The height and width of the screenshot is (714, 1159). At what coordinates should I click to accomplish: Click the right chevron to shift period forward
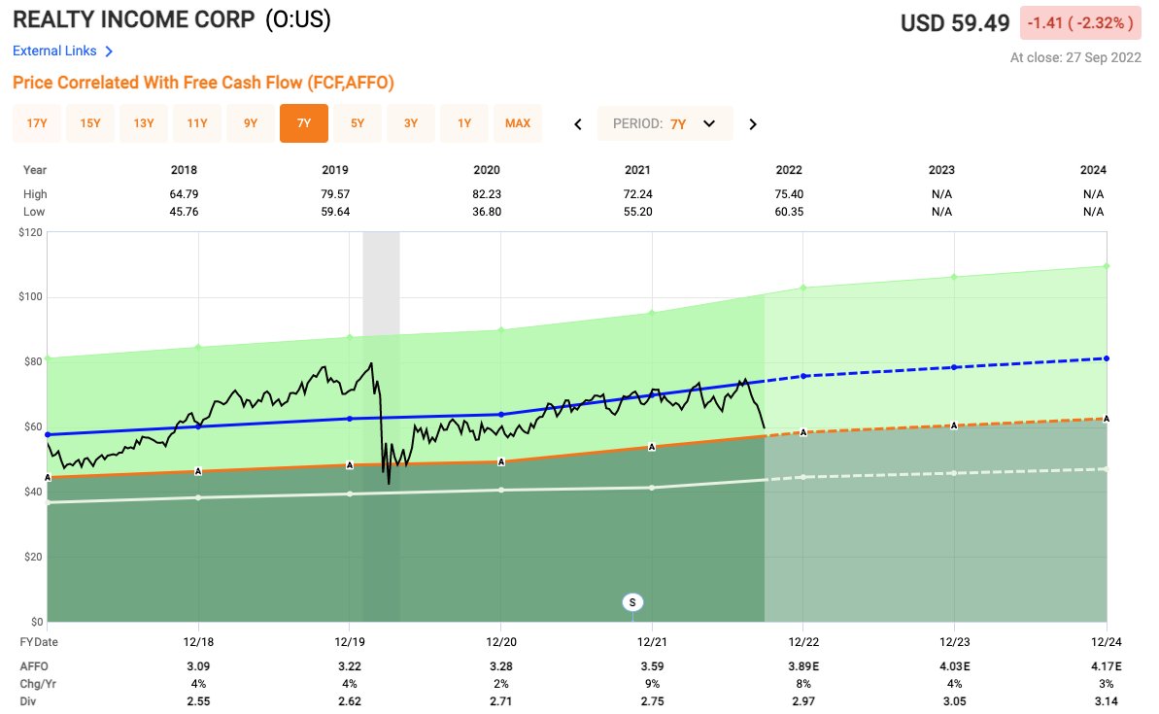pos(752,123)
